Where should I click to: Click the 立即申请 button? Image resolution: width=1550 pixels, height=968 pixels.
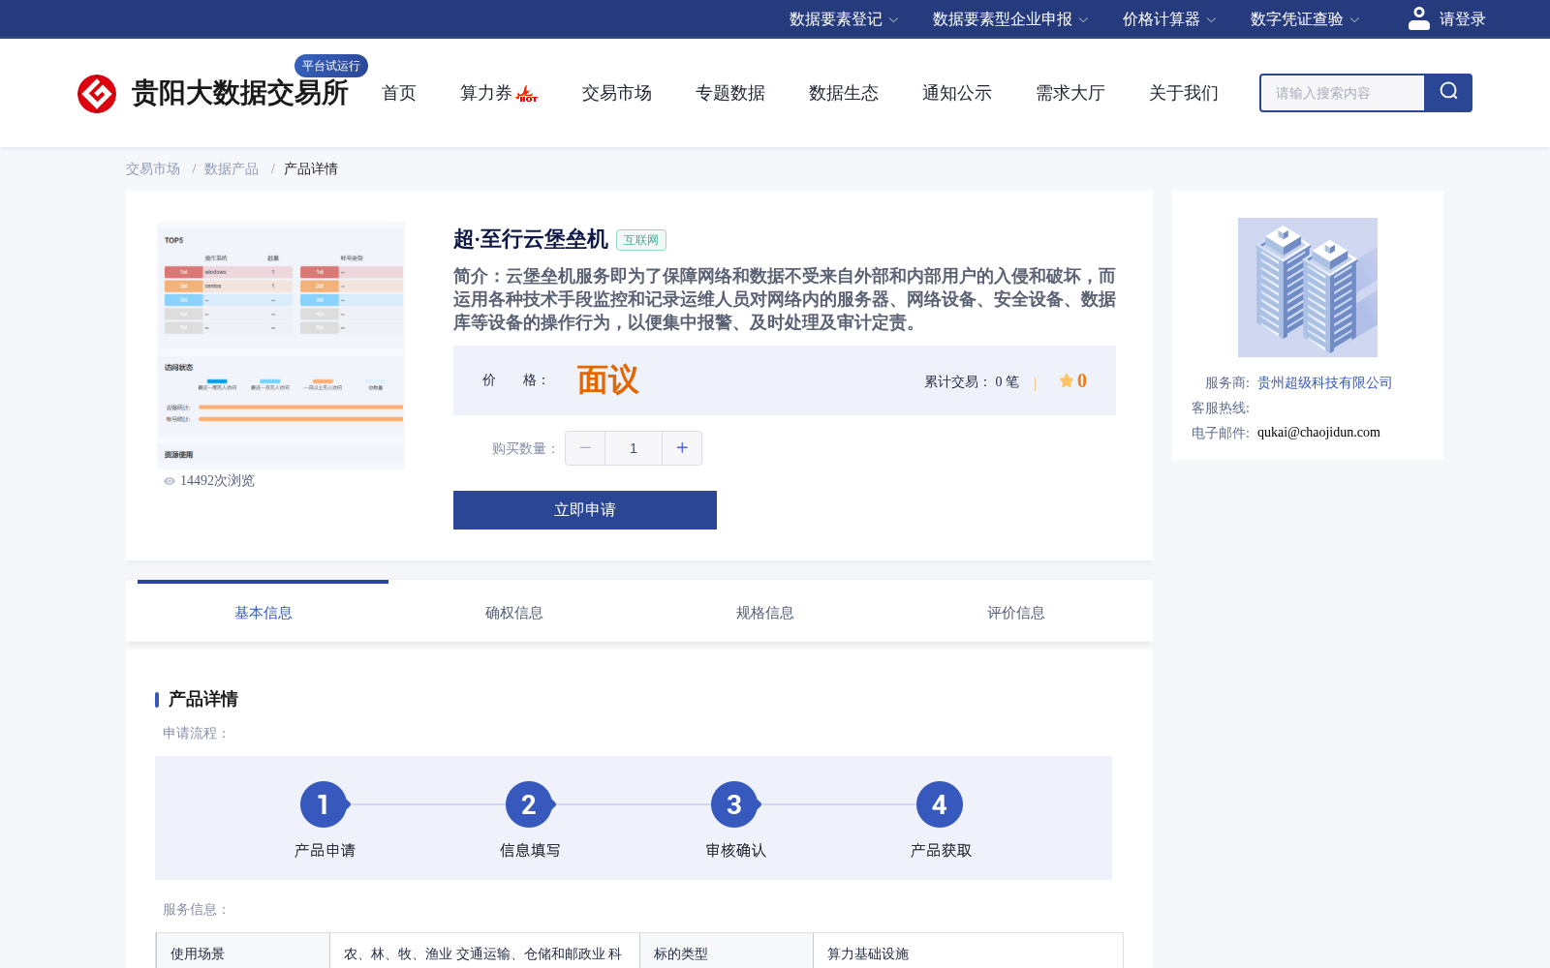point(585,510)
